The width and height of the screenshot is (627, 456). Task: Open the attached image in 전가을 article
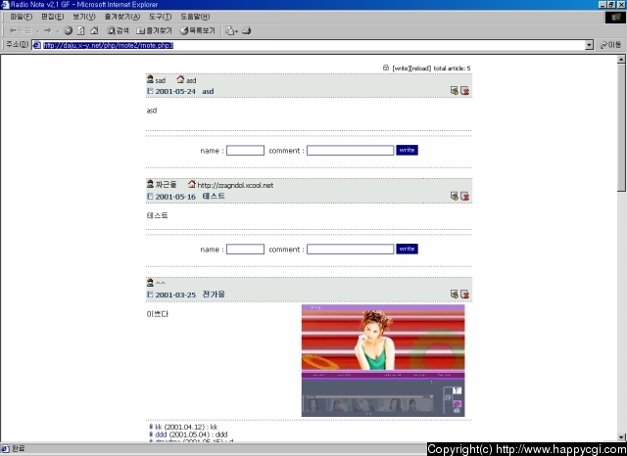[x=383, y=360]
